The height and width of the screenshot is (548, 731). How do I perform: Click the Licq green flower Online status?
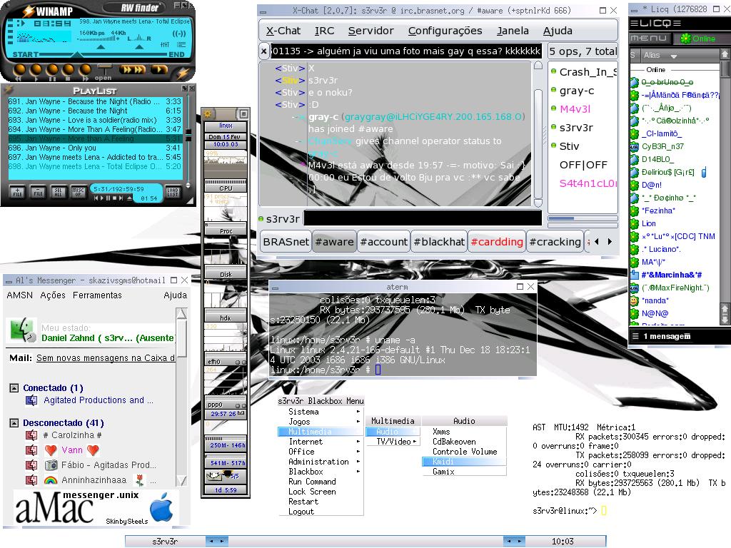coord(698,39)
